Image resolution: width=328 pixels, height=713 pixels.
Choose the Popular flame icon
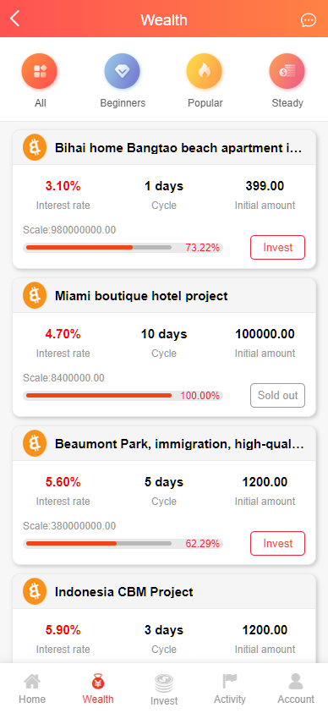[205, 71]
